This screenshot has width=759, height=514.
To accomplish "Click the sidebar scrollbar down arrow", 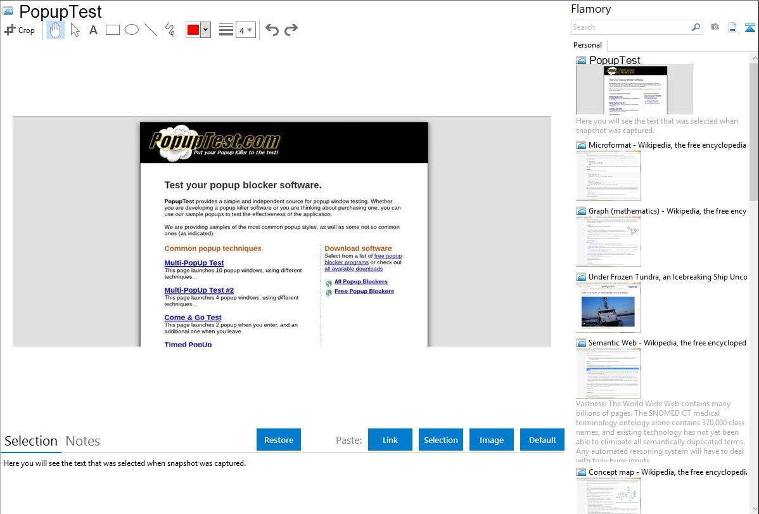I will tap(754, 509).
